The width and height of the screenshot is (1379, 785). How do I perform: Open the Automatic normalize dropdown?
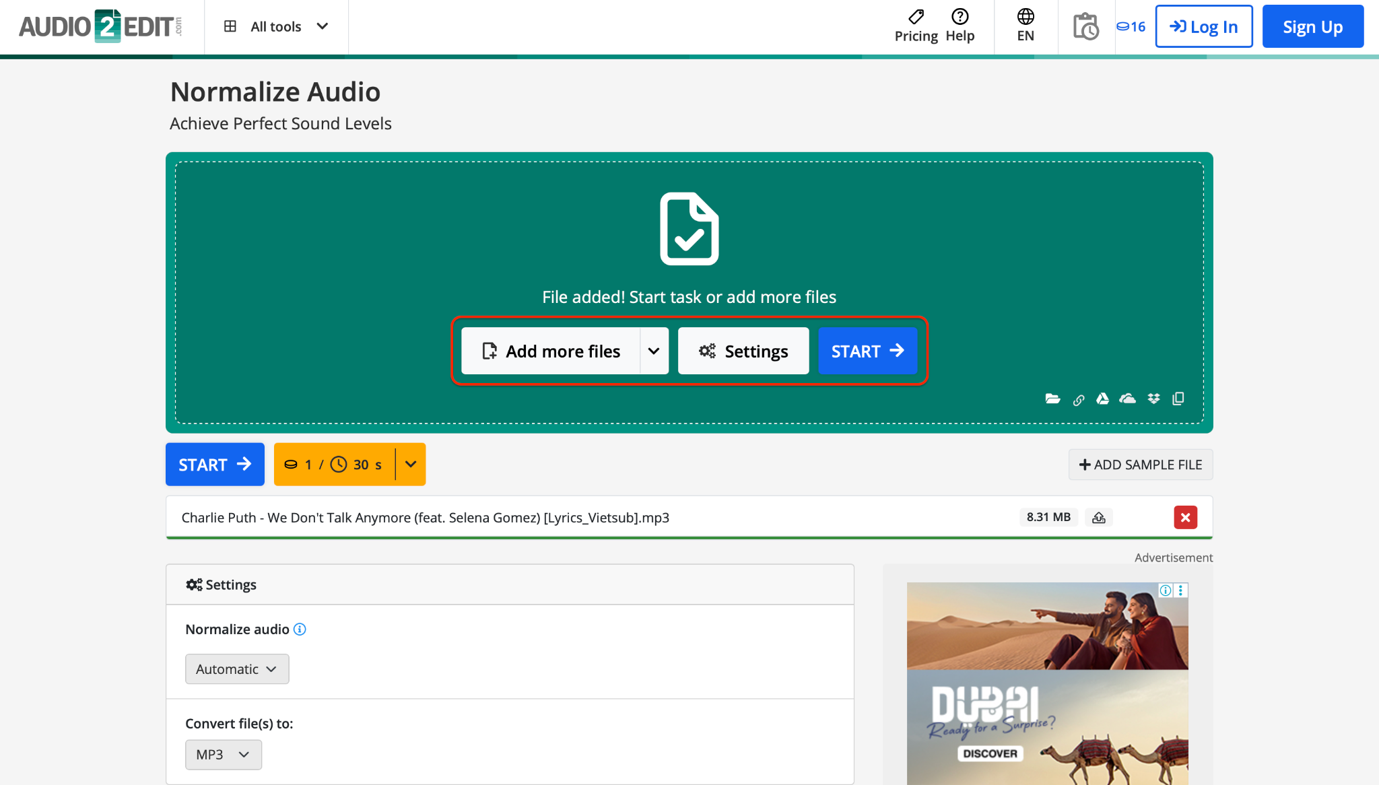point(237,669)
